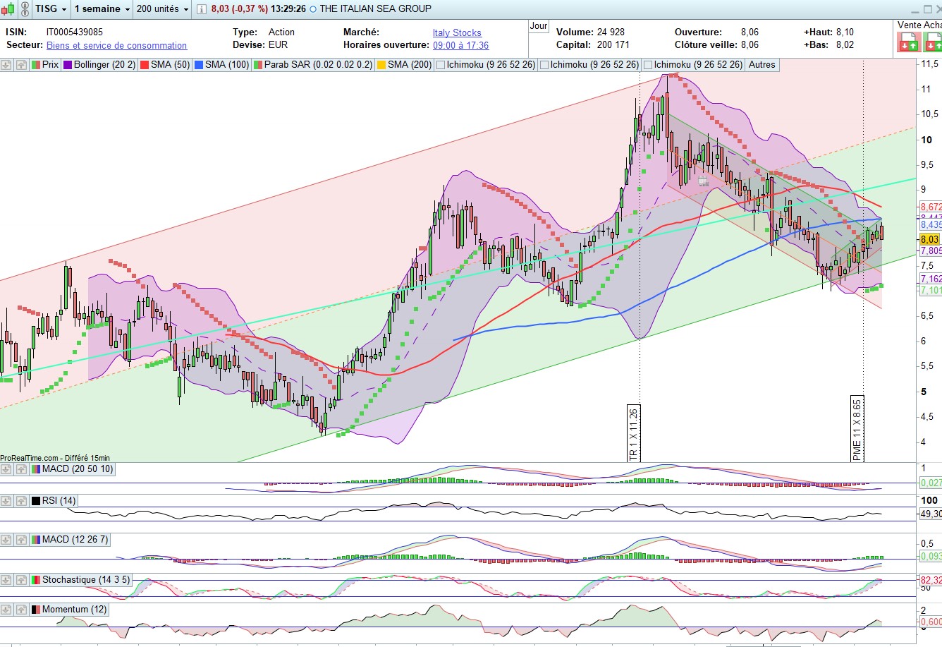Open the 200 unités dropdown

[x=162, y=9]
